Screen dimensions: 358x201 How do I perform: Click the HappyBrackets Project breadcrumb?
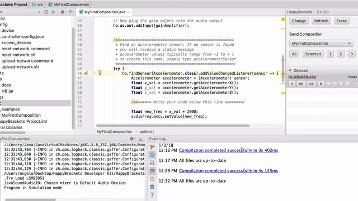click(x=13, y=4)
